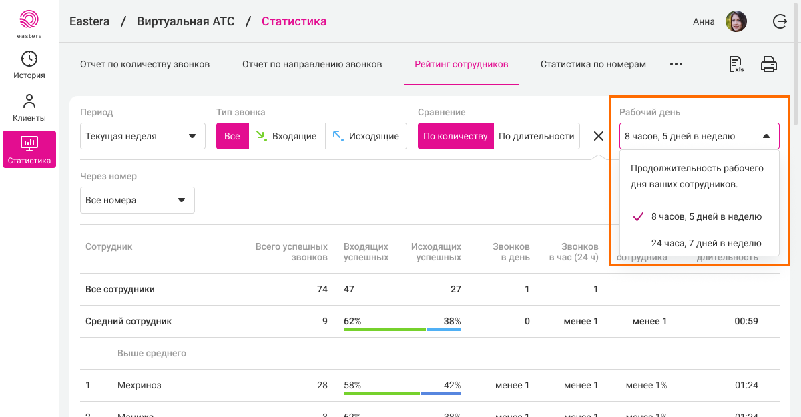Click the logout arrow icon
801x417 pixels.
pyautogui.click(x=780, y=21)
